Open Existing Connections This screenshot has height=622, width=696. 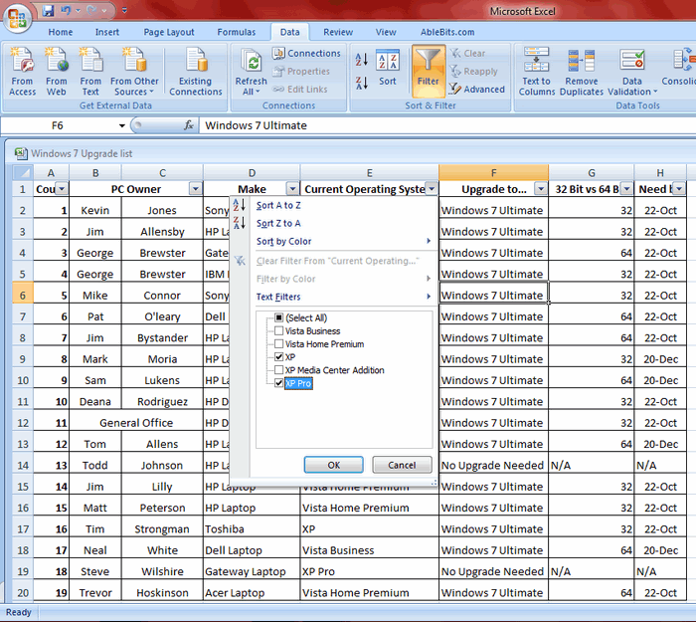195,72
